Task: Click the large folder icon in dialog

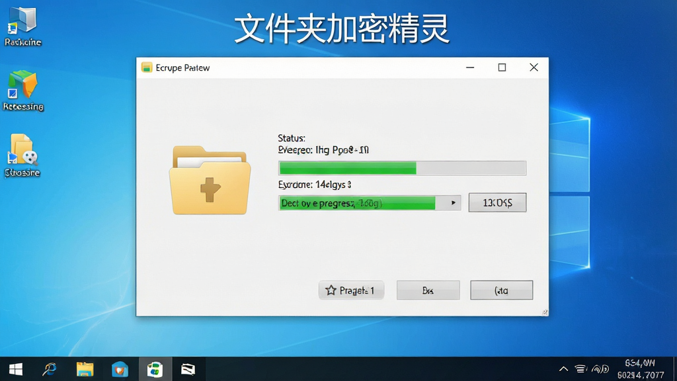Action: 210,180
